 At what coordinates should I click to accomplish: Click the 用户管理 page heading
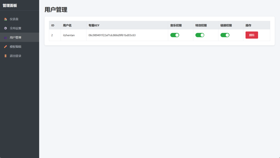point(56,10)
